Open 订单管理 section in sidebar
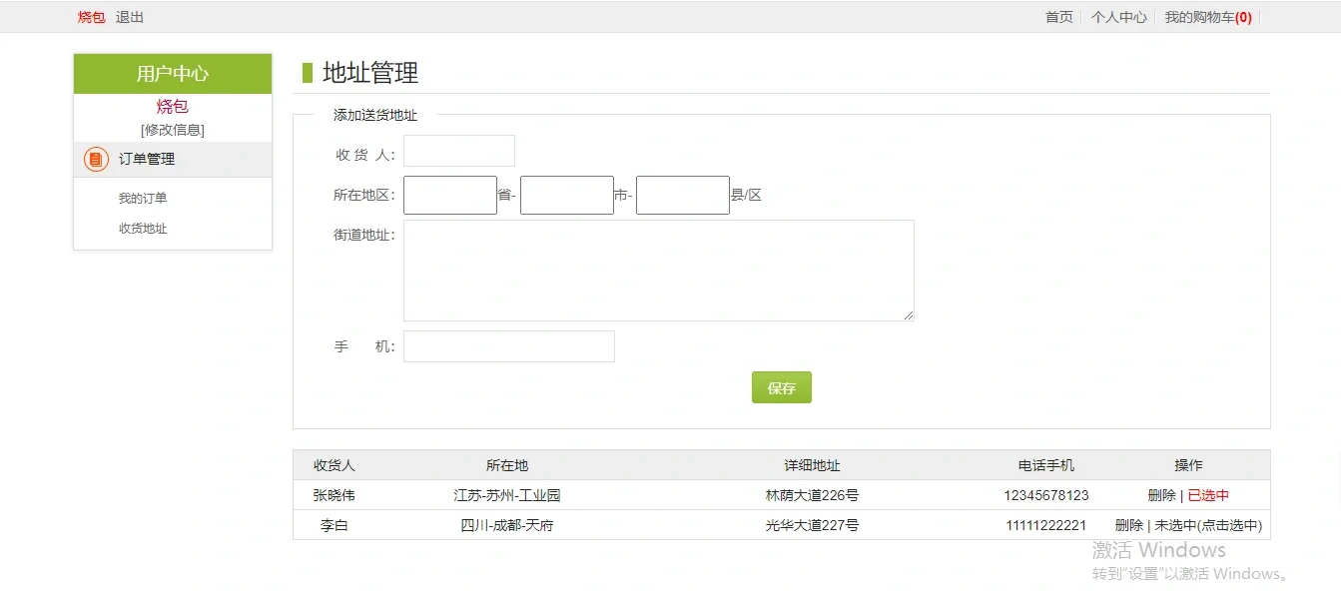The width and height of the screenshot is (1341, 594). tap(147, 159)
